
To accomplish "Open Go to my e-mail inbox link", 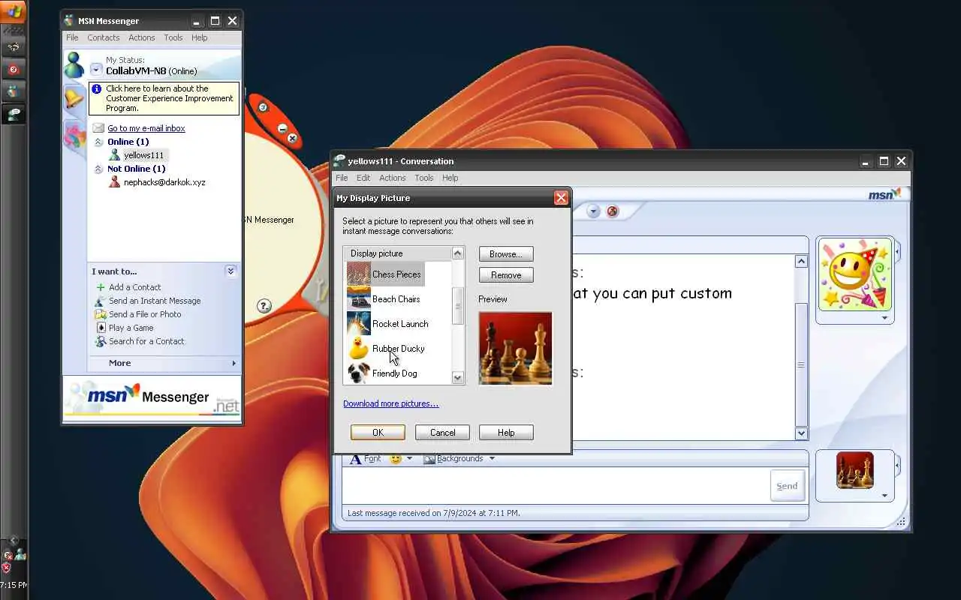I will tap(146, 128).
